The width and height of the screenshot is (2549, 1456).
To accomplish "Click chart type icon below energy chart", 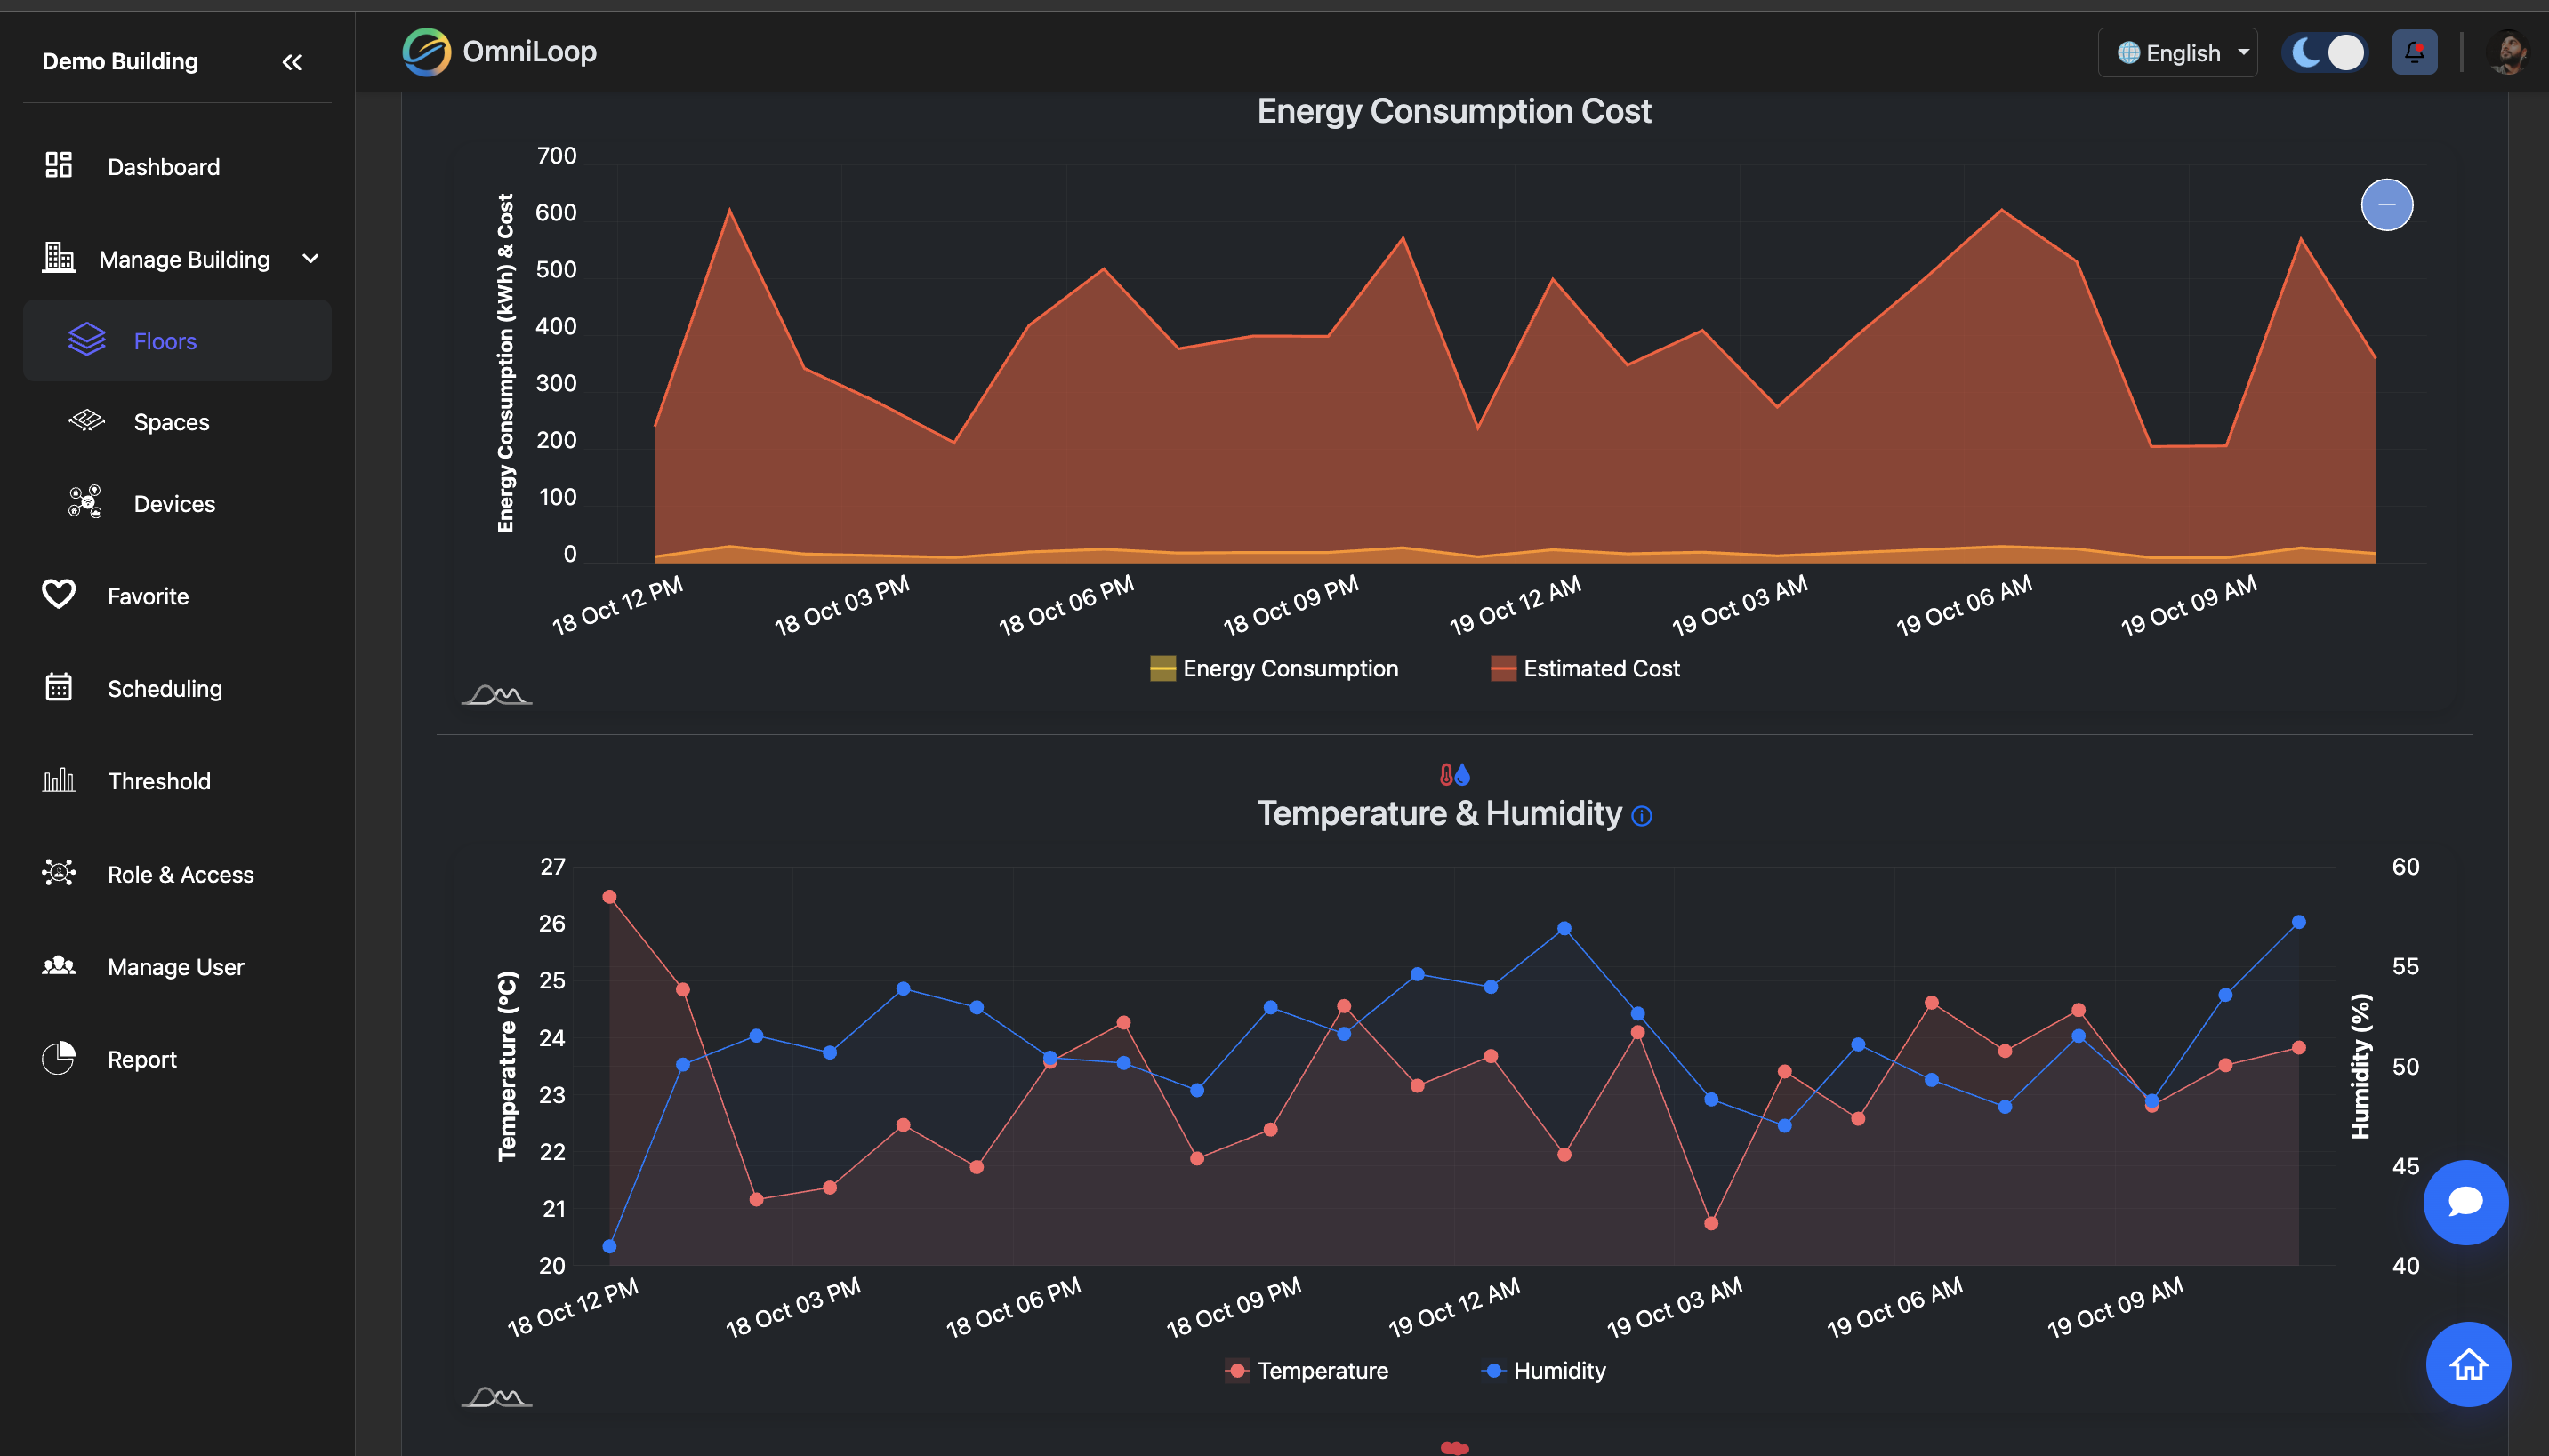I will 496,694.
